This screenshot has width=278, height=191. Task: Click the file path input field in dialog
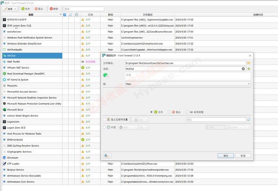[186, 63]
